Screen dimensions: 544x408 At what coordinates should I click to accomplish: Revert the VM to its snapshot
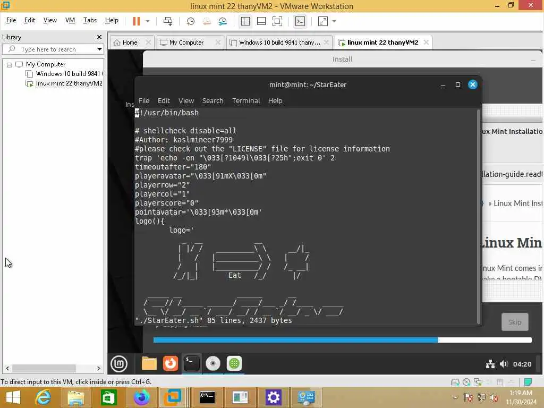(207, 21)
